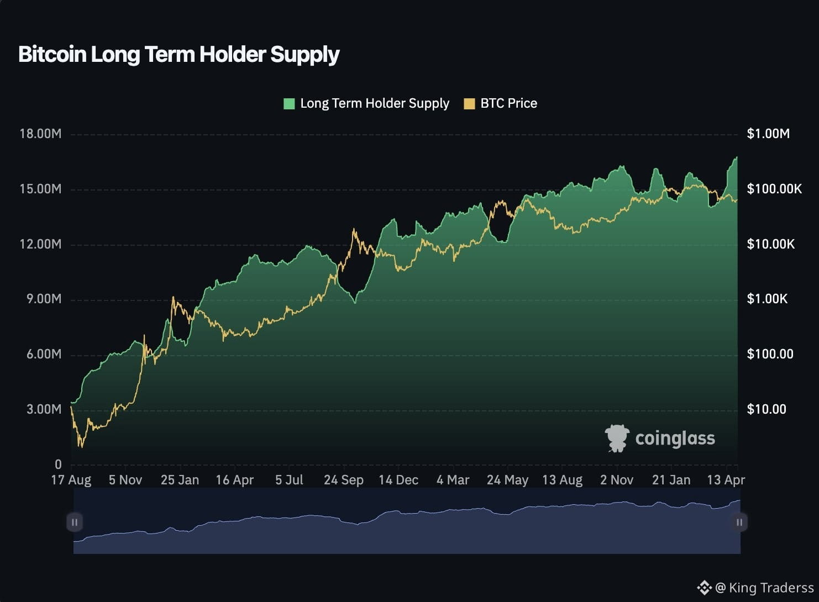Select the $100.00 price axis label
819x602 pixels.
coord(770,354)
